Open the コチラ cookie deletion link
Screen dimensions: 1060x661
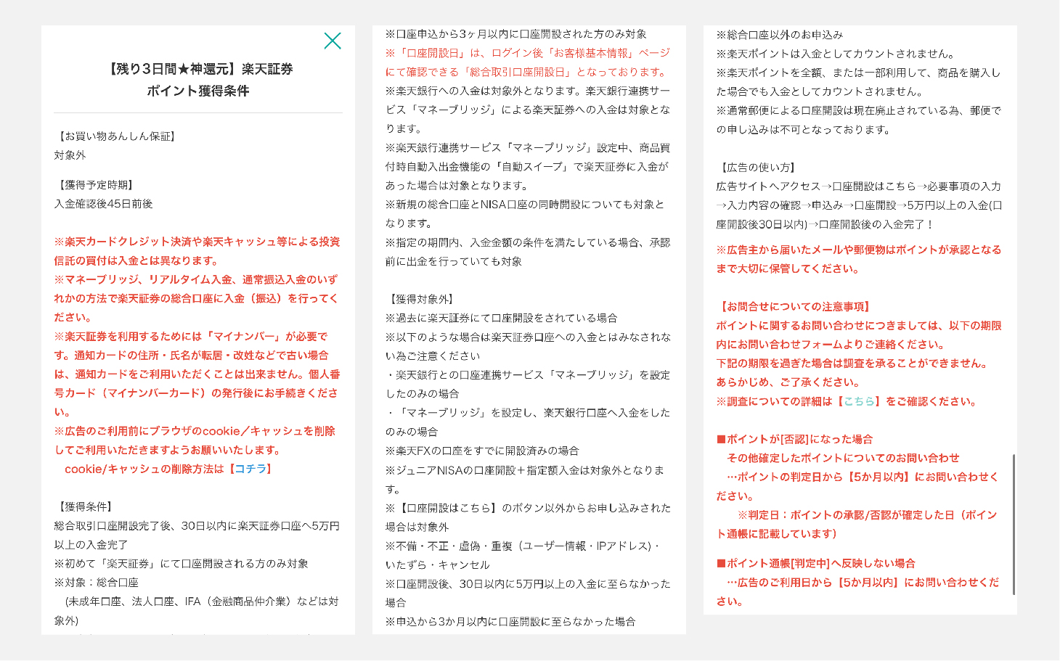(x=250, y=469)
